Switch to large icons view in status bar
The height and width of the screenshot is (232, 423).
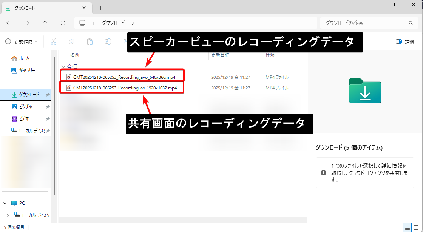tap(417, 227)
